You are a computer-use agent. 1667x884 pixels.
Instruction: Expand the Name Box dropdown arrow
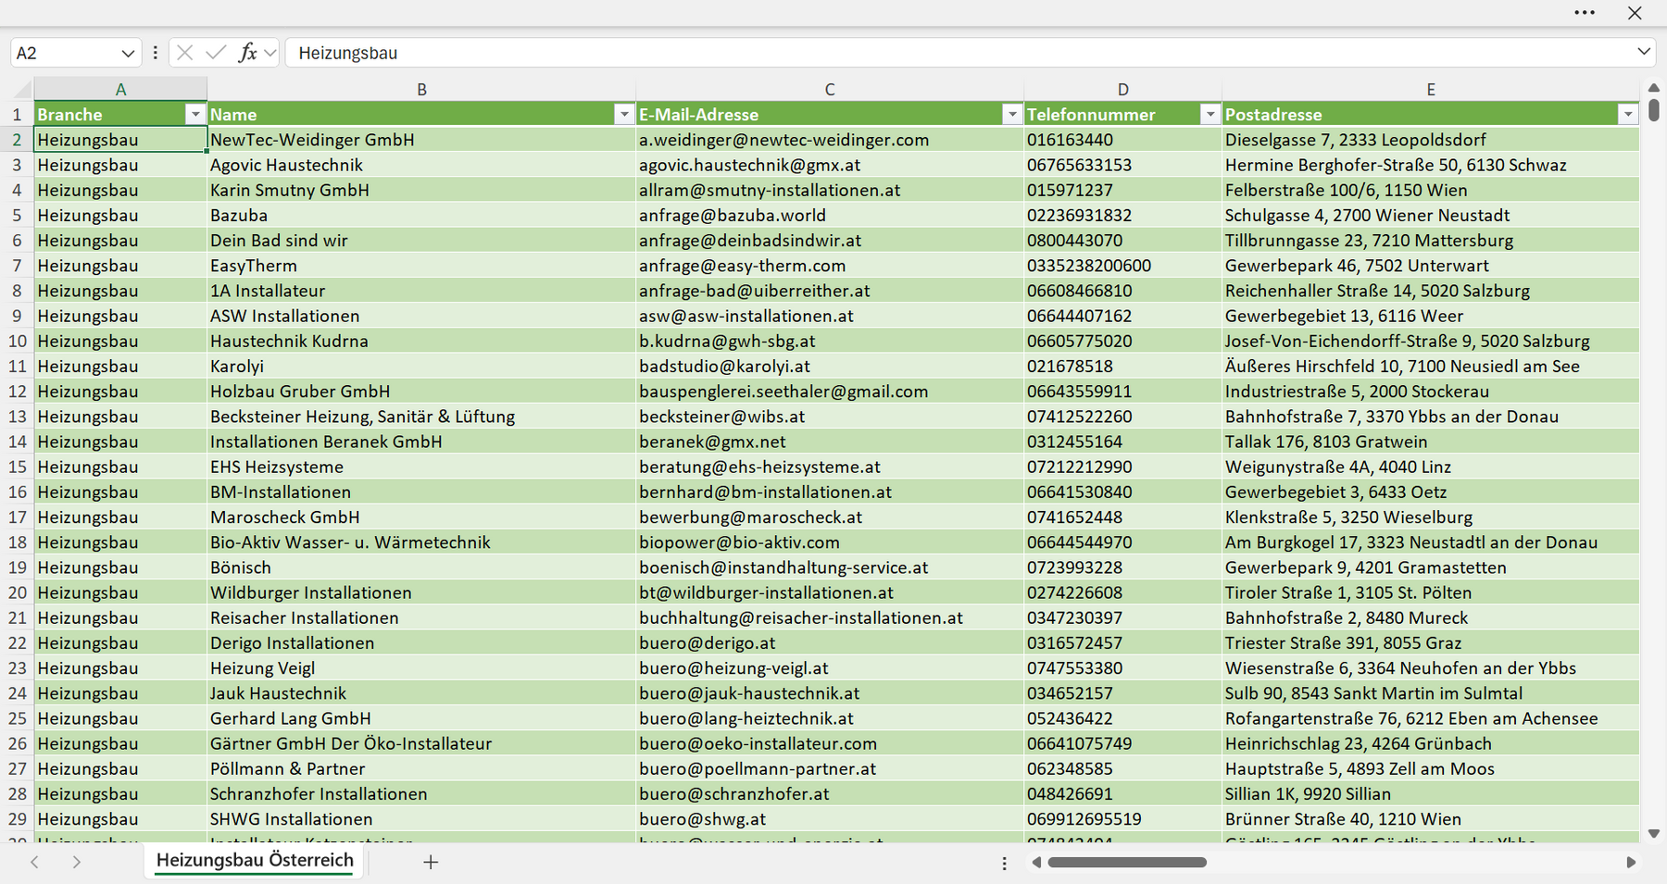[x=128, y=54]
